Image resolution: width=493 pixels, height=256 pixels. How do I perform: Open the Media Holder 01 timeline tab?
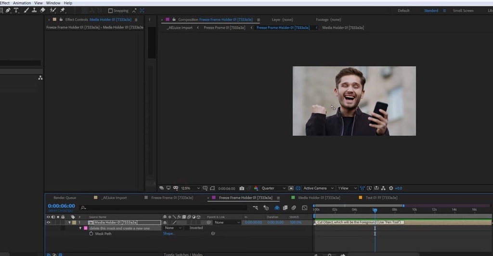(x=319, y=198)
